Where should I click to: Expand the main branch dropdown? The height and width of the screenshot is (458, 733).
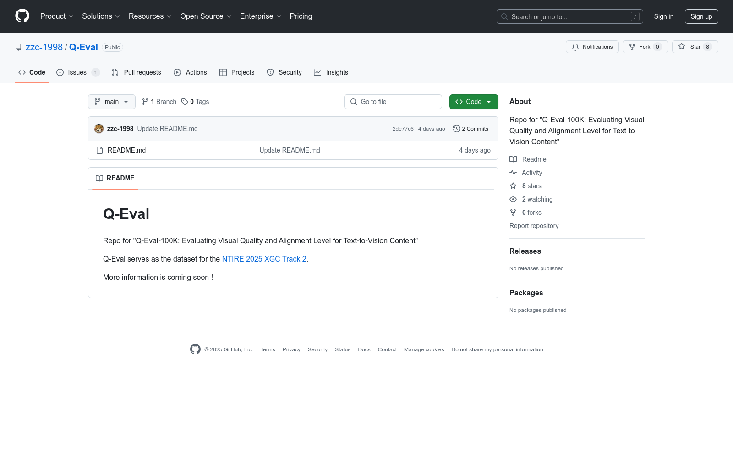click(x=111, y=102)
